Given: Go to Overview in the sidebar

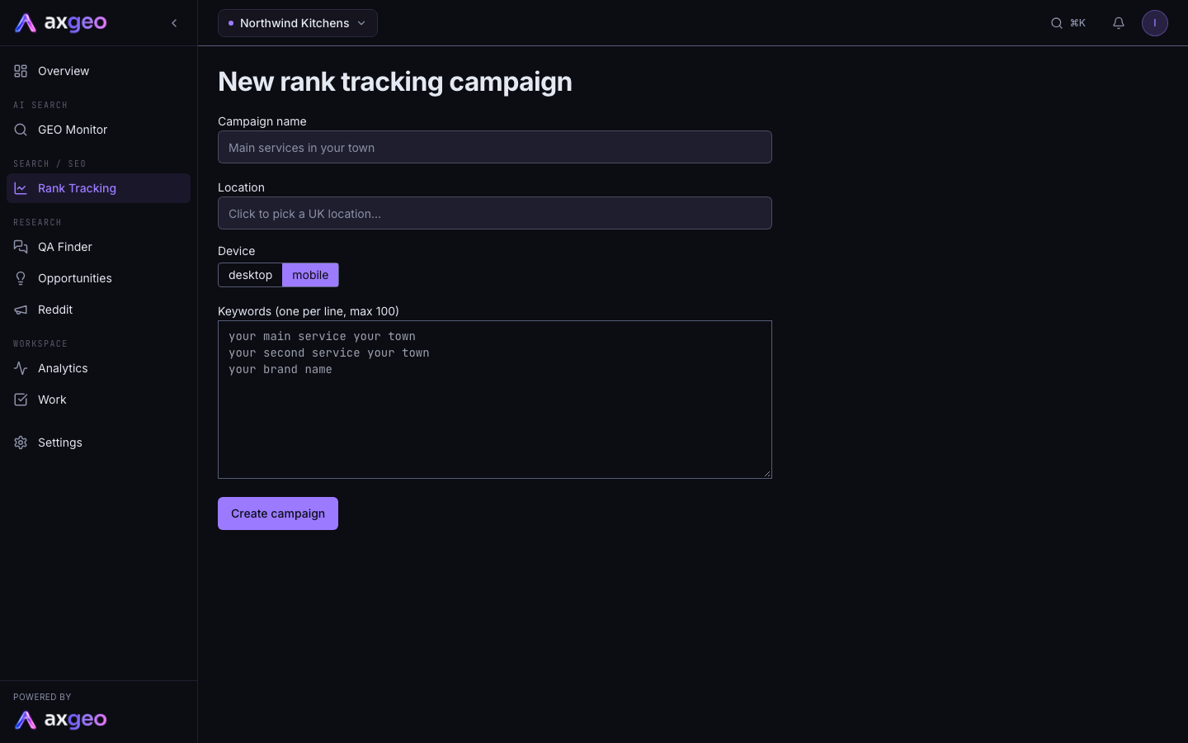Looking at the screenshot, I should tap(98, 71).
